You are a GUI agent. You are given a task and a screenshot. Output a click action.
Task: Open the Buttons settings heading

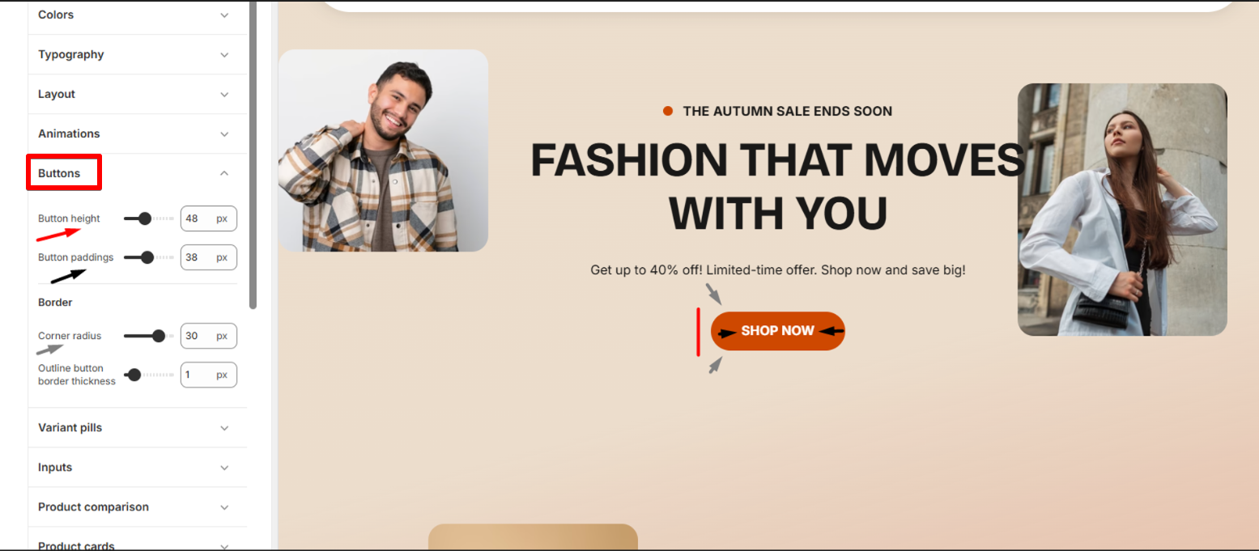click(x=59, y=173)
